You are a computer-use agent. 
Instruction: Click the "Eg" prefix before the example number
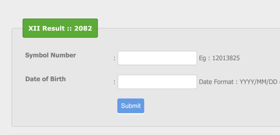pyautogui.click(x=202, y=58)
